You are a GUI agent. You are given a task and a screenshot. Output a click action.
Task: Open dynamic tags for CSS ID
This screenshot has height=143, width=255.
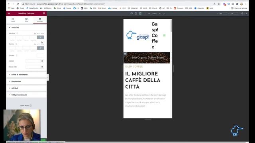click(42, 61)
